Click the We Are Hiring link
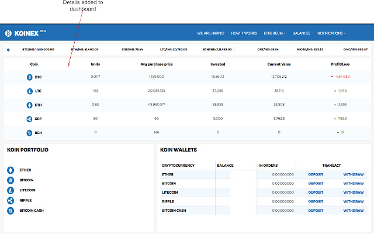 tap(210, 33)
